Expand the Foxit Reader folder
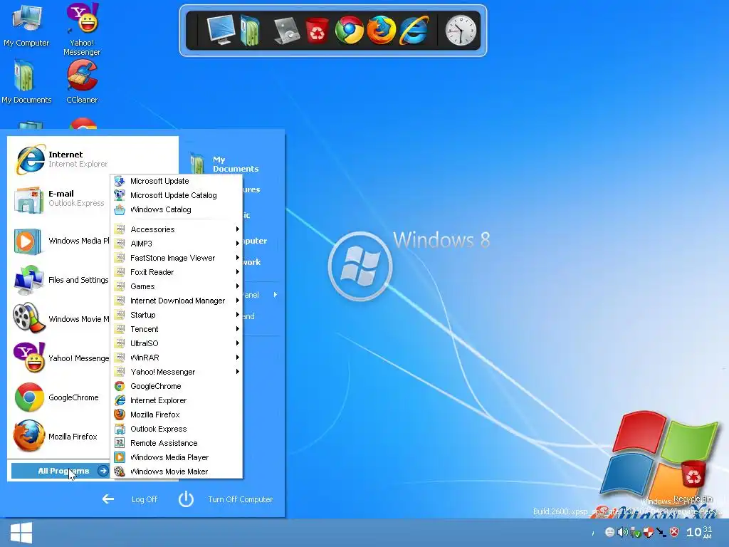This screenshot has width=729, height=547. pyautogui.click(x=177, y=272)
